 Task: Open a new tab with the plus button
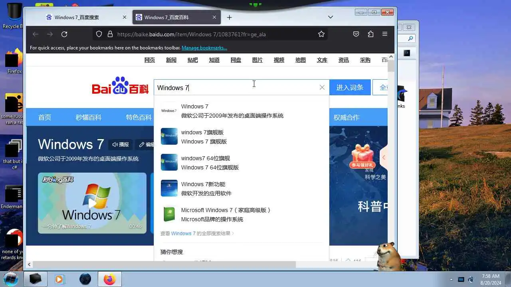(229, 18)
